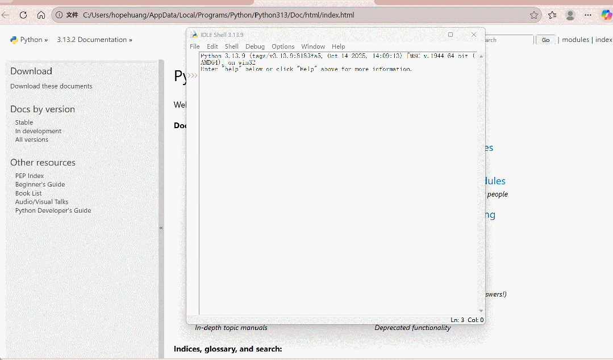
Task: Open the In development docs link
Action: click(38, 131)
